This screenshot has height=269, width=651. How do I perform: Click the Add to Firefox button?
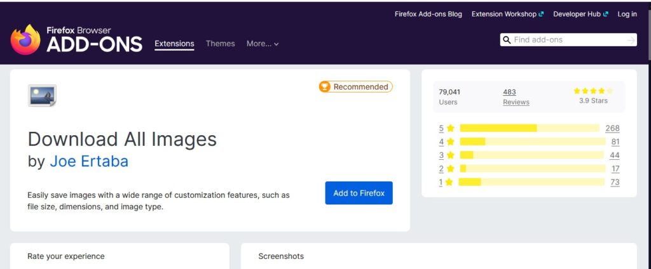point(359,193)
